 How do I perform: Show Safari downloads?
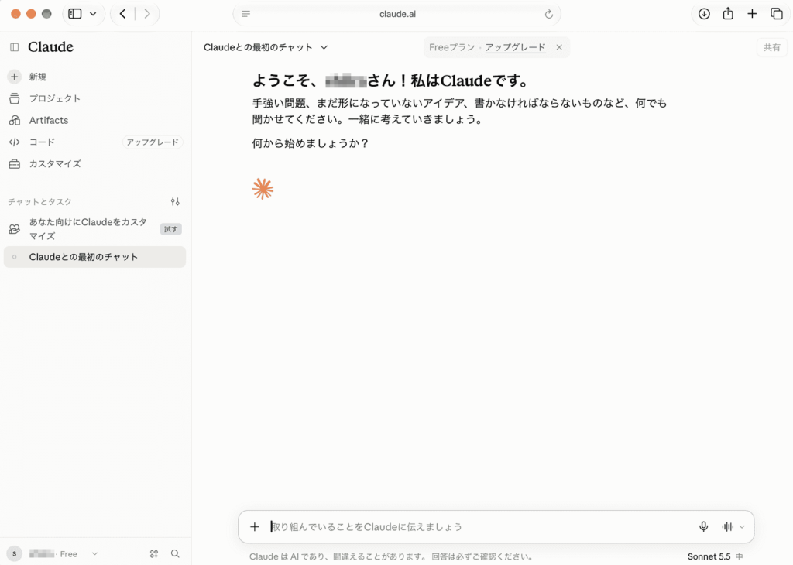tap(704, 14)
